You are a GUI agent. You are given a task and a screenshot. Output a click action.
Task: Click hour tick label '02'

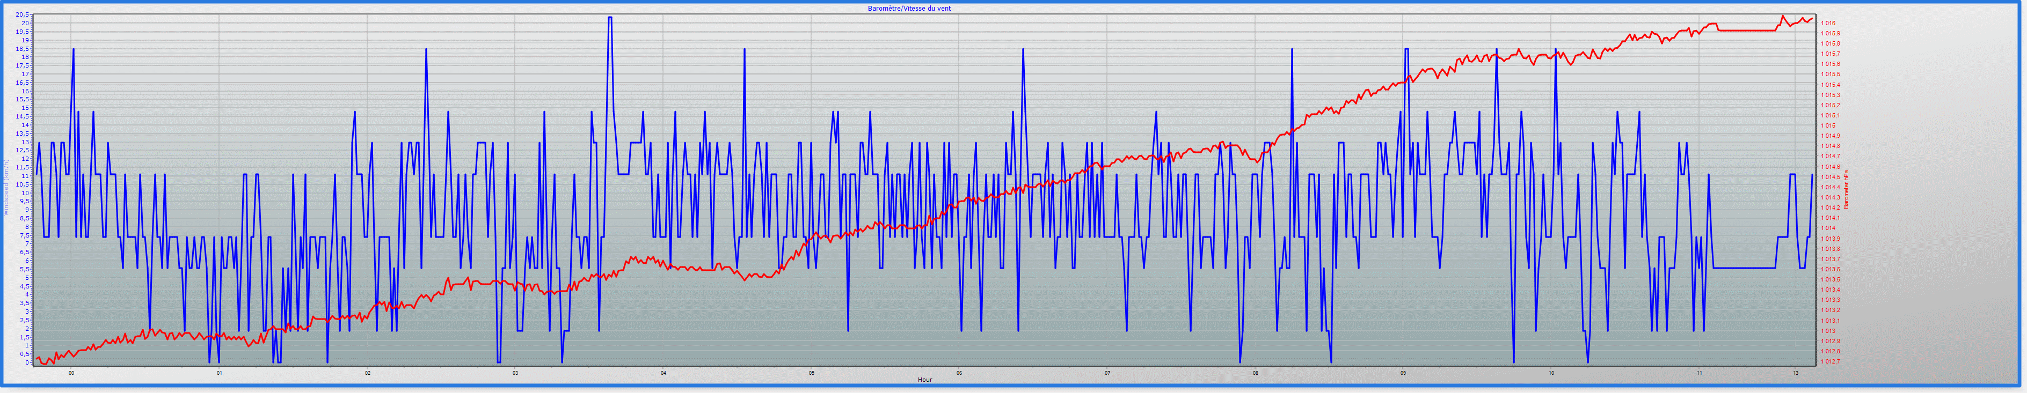(368, 373)
